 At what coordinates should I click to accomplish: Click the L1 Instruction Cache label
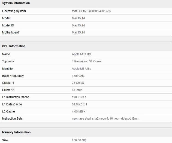(16, 97)
